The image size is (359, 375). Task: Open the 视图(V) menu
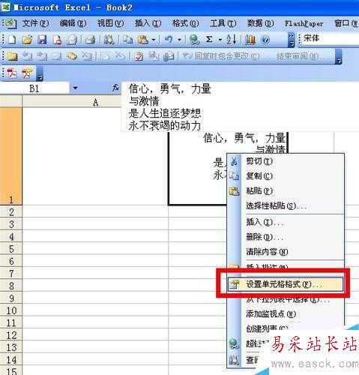click(x=110, y=23)
